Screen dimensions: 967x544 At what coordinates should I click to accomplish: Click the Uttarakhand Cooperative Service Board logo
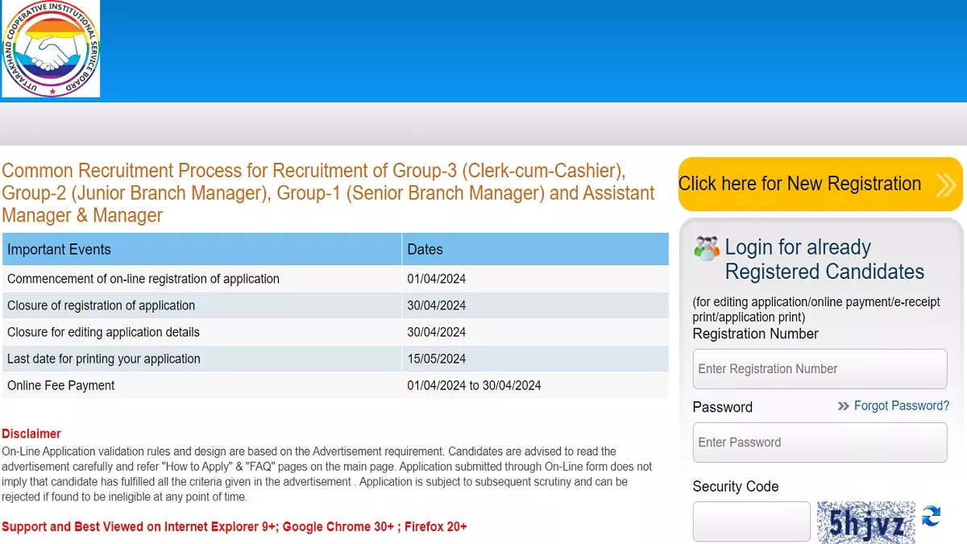click(x=51, y=49)
